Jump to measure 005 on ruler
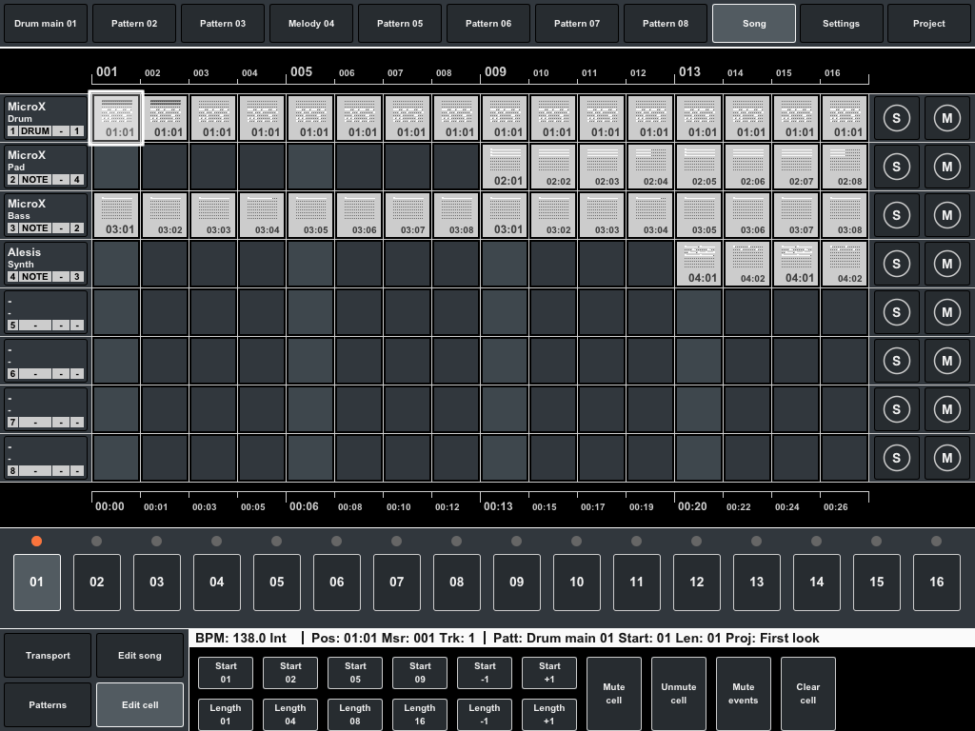The width and height of the screenshot is (975, 731). coord(301,72)
